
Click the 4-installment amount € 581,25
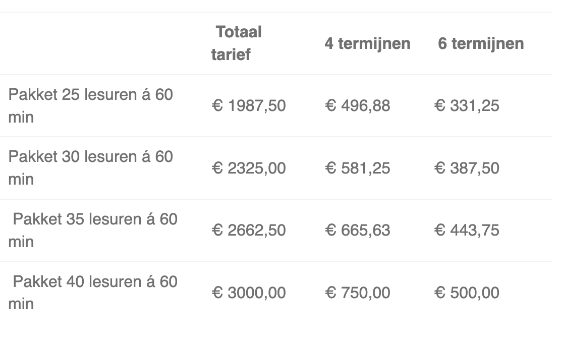(x=358, y=168)
